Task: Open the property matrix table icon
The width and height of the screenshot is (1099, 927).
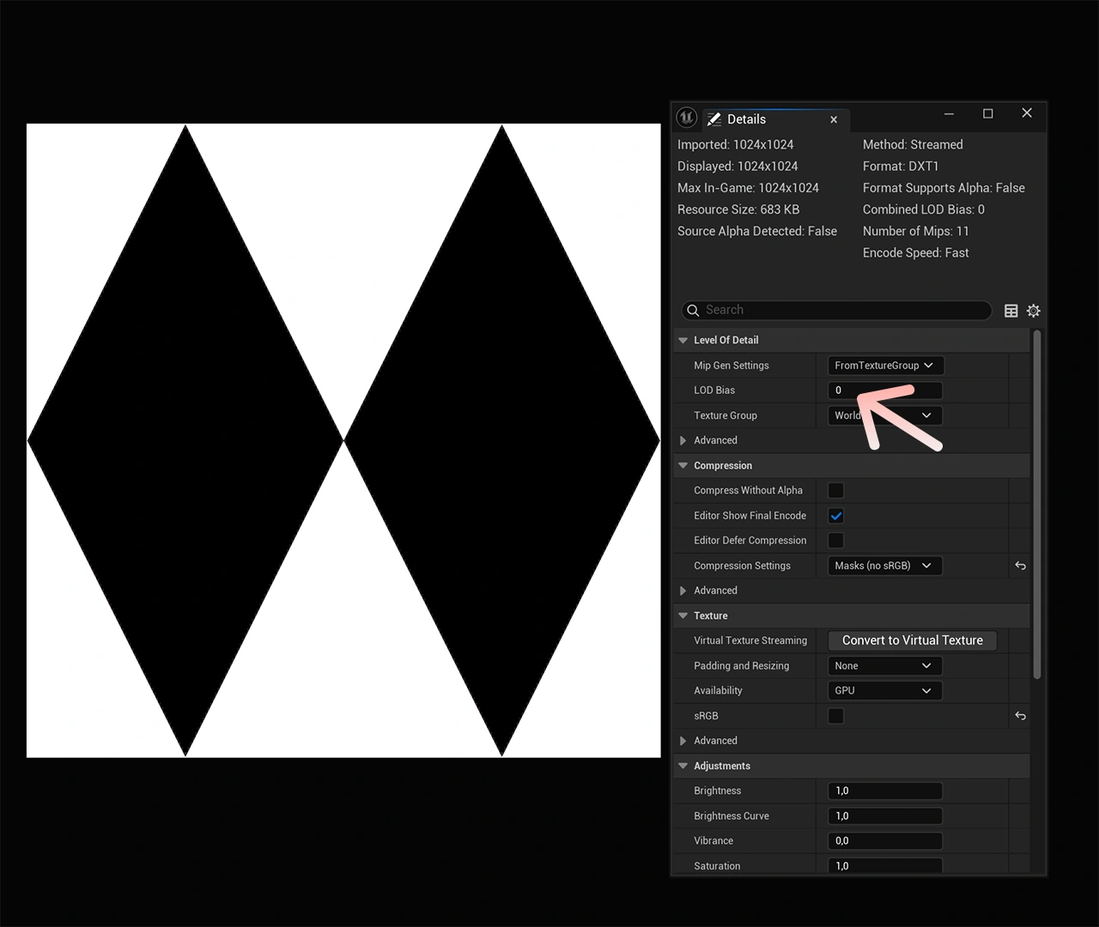Action: tap(1011, 311)
